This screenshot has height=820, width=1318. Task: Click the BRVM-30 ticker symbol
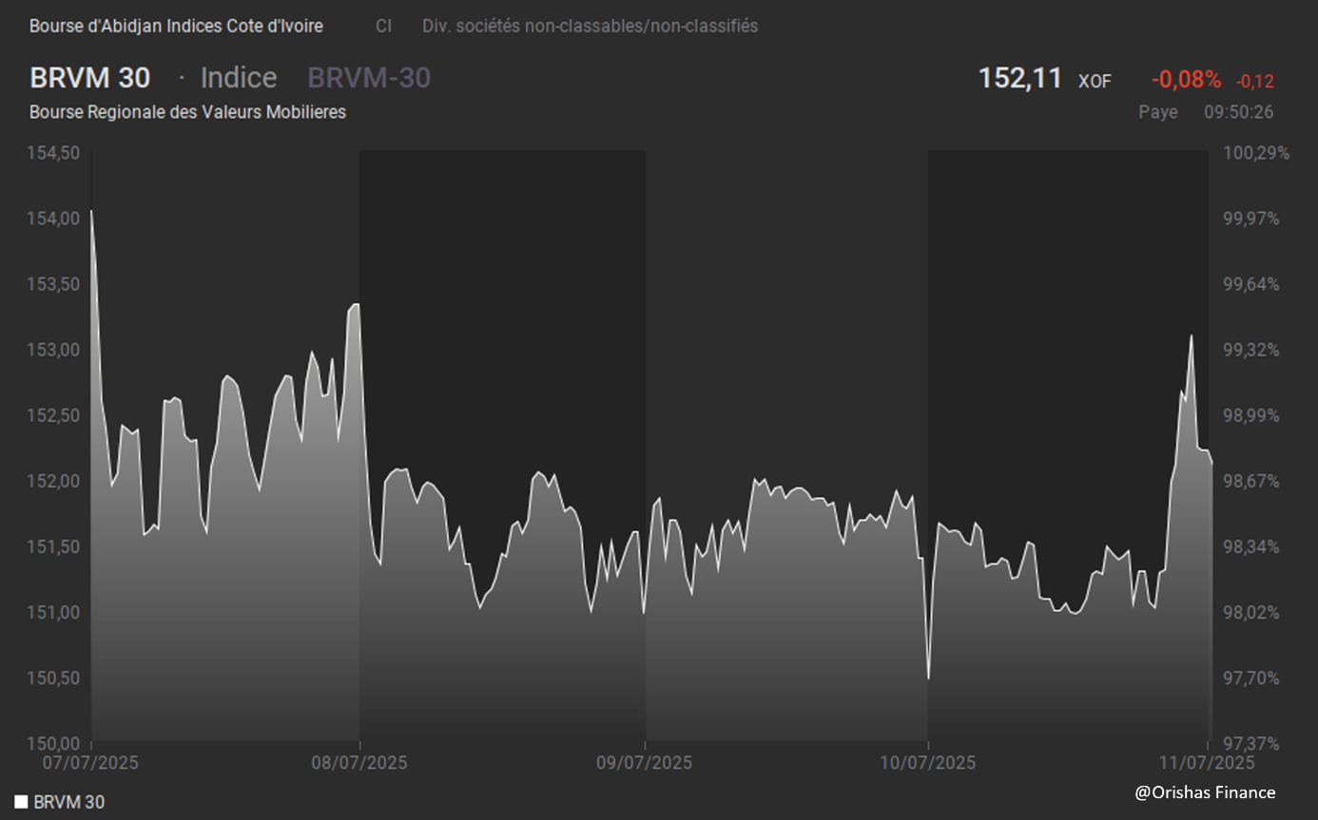point(369,78)
